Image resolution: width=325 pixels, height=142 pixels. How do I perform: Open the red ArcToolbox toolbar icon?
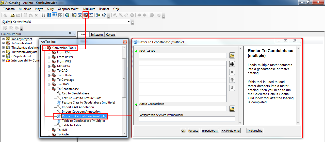pyautogui.click(x=86, y=15)
